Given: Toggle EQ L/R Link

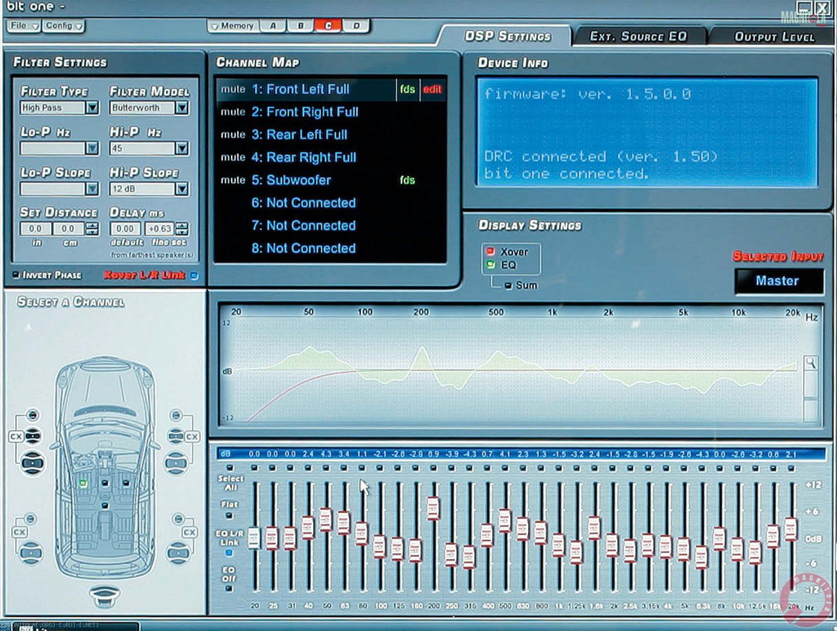Looking at the screenshot, I should click(229, 552).
